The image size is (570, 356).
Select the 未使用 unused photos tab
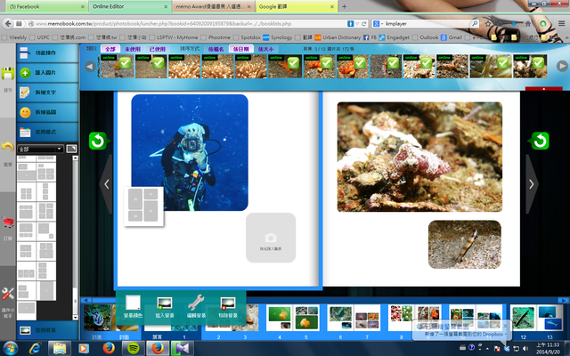(x=133, y=49)
